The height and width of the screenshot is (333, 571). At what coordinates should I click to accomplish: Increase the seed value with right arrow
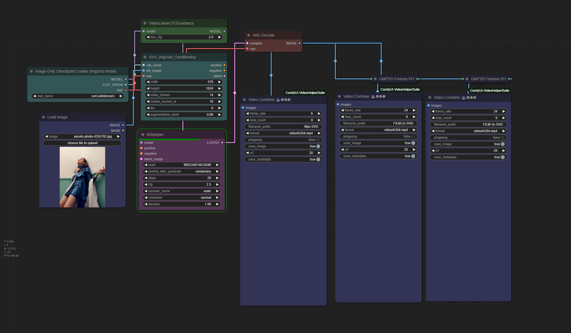217,165
